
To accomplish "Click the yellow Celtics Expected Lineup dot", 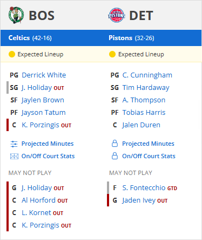I will point(12,54).
